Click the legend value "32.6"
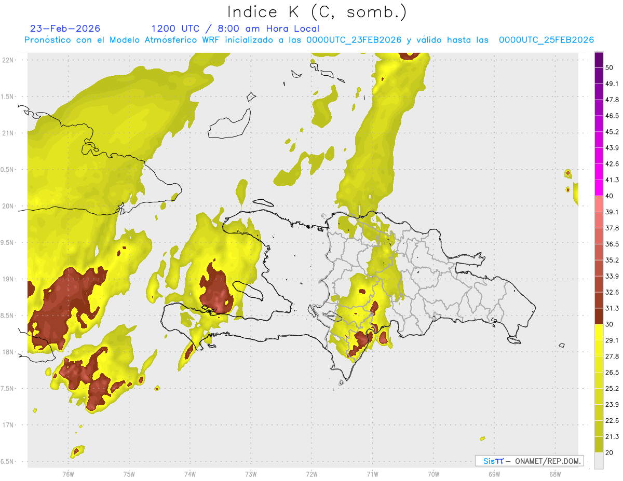Screen dimensions: 623x481 pos(612,292)
